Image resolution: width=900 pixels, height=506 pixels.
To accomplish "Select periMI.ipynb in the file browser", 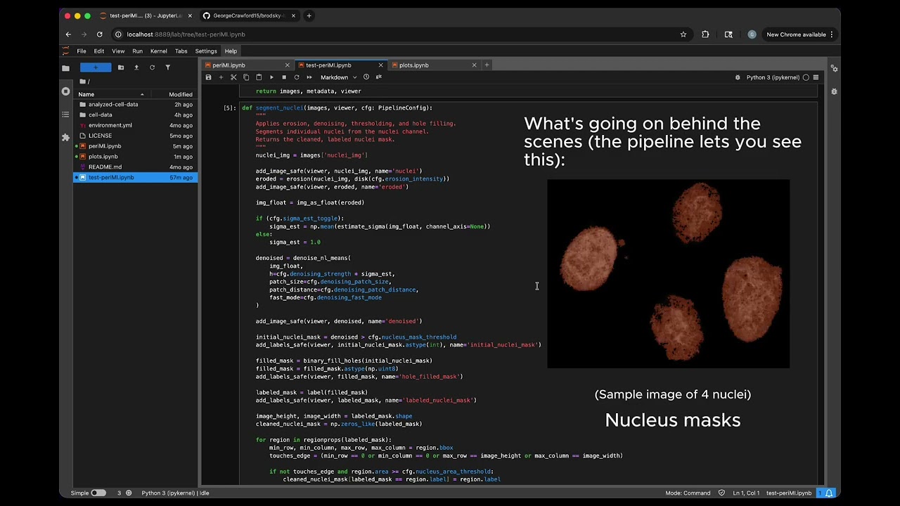I will pos(135,146).
